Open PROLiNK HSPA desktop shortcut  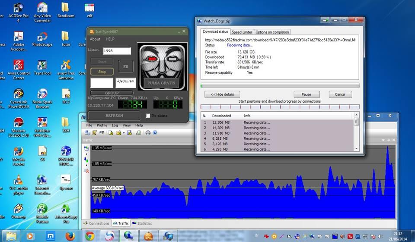click(66, 156)
